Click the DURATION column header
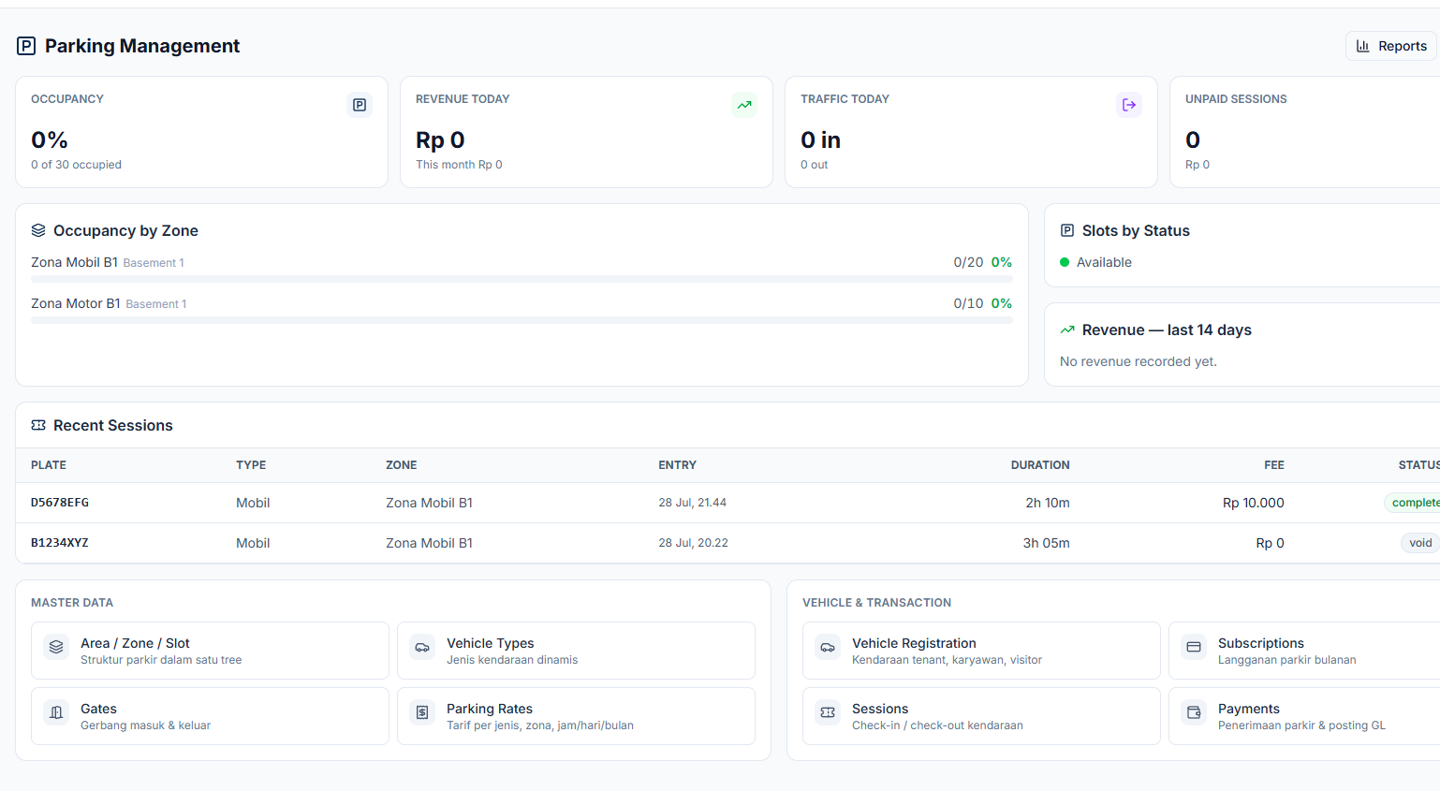This screenshot has width=1440, height=791. 1040,465
